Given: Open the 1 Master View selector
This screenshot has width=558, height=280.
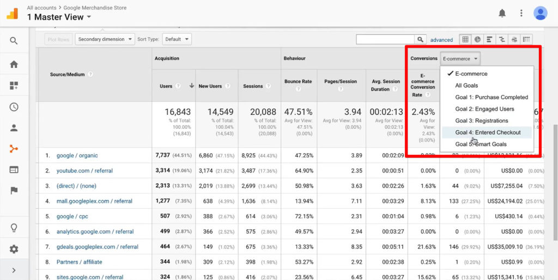Looking at the screenshot, I should 59,17.
